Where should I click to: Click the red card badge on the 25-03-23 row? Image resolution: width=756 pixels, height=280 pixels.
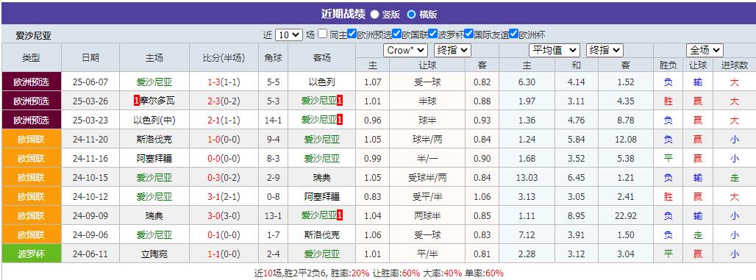coord(340,121)
